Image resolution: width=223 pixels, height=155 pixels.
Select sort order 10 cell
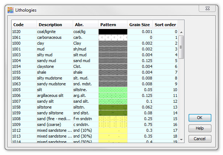(x=165, y=90)
